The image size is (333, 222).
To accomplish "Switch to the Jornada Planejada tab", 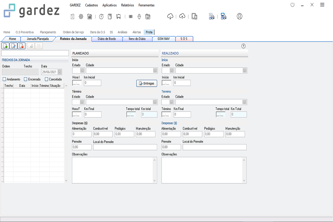I will 38,39.
